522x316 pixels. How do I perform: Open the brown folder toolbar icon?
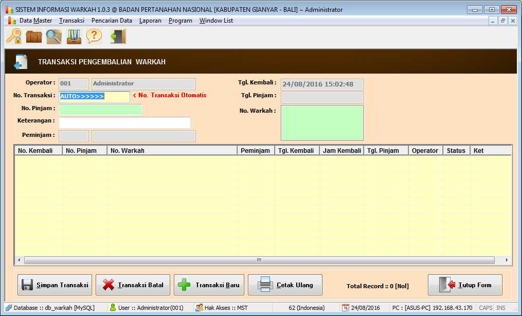[34, 37]
